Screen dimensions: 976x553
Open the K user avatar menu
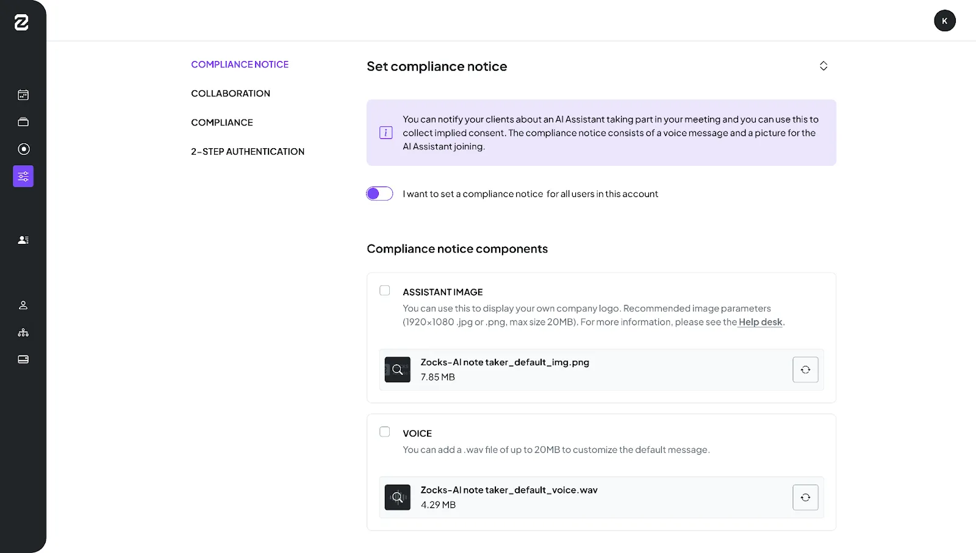pos(945,21)
